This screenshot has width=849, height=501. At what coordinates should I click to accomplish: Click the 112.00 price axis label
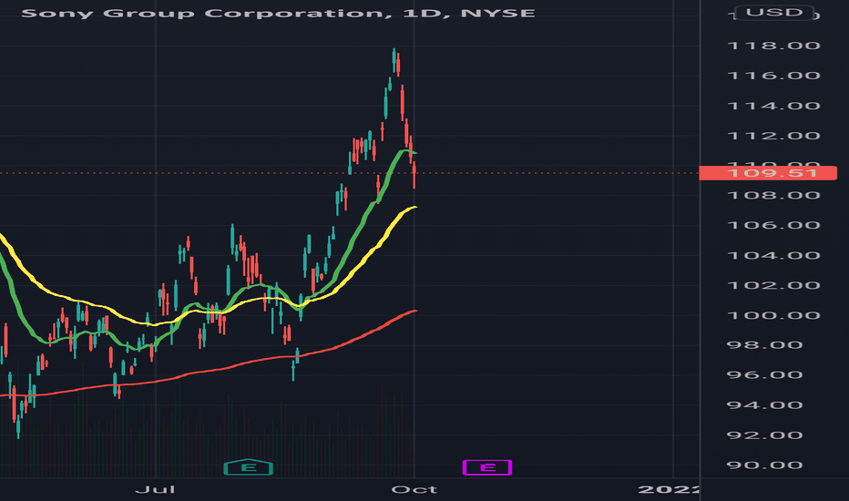tap(773, 136)
